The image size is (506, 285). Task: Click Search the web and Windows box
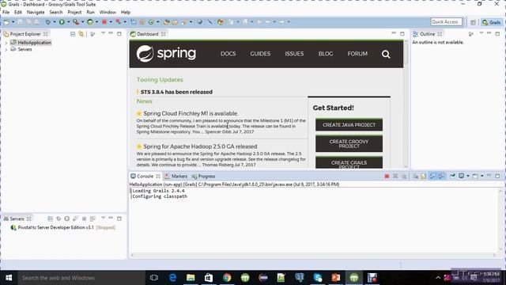pyautogui.click(x=81, y=278)
